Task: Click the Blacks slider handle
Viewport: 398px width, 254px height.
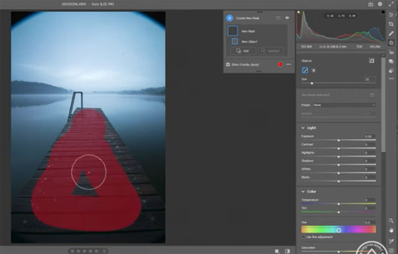Action: [338, 181]
